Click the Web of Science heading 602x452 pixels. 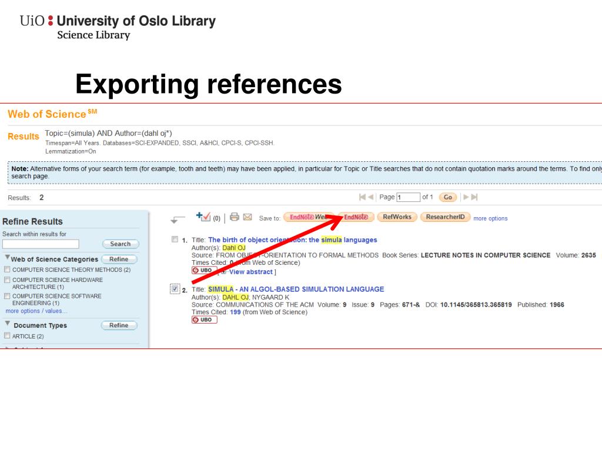pos(52,114)
